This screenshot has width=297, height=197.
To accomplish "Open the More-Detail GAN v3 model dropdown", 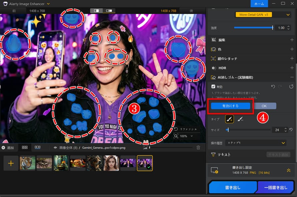I will tap(288, 14).
